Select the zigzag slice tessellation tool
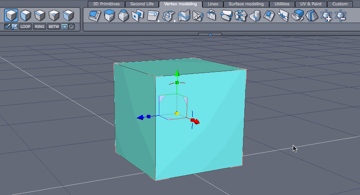360x195 pixels. point(184,16)
